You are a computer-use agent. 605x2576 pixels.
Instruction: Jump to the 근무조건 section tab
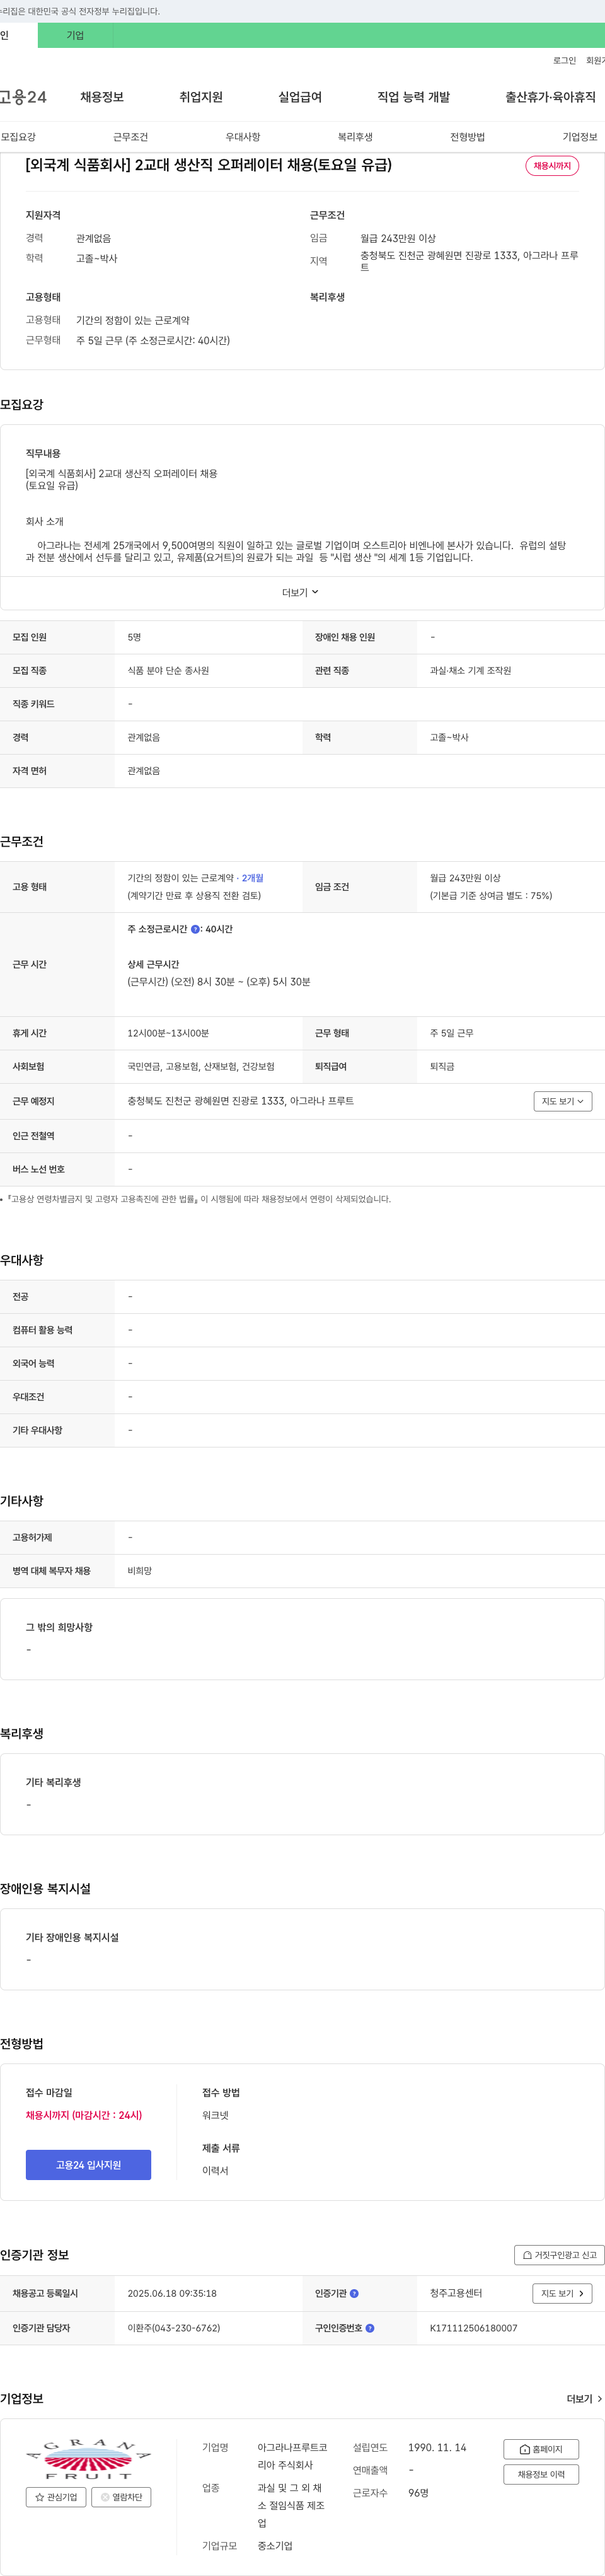coord(130,137)
